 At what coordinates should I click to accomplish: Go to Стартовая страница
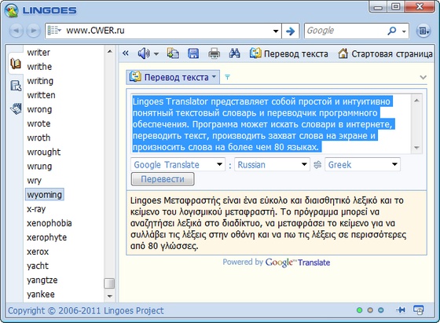click(385, 53)
